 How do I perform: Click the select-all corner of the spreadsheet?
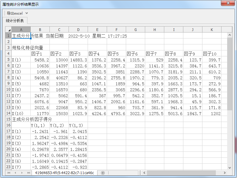pos(8,30)
